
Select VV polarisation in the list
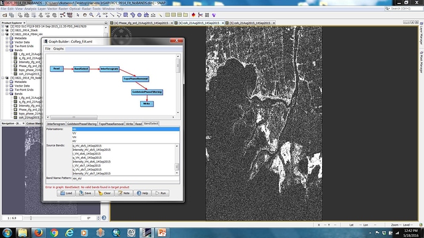tap(126, 133)
